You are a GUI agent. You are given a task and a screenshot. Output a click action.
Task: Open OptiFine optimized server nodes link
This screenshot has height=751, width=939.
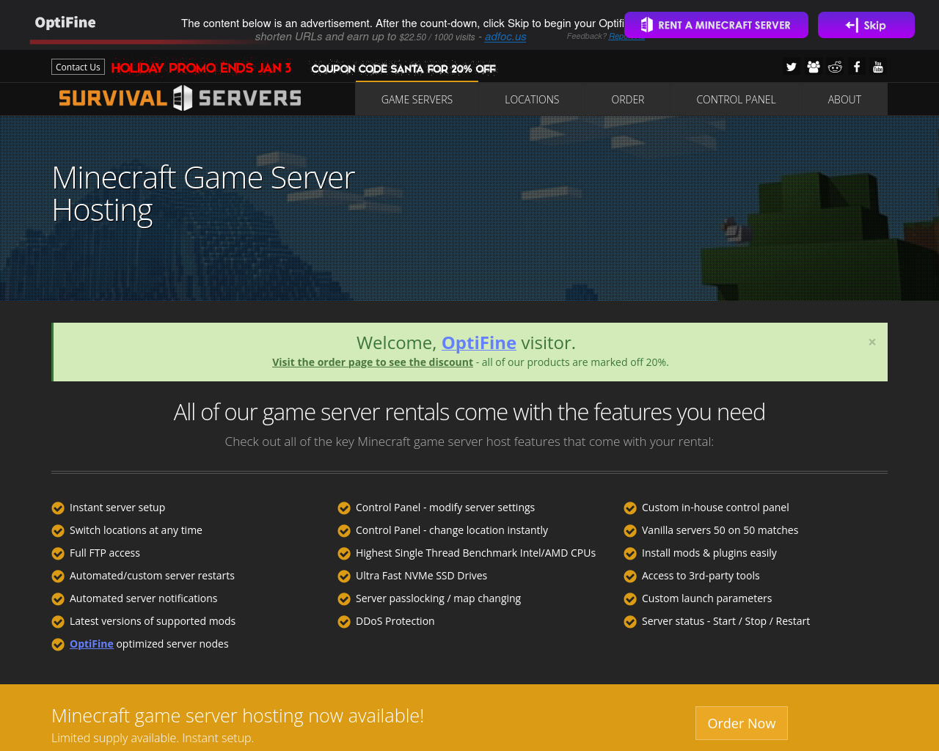click(x=92, y=644)
